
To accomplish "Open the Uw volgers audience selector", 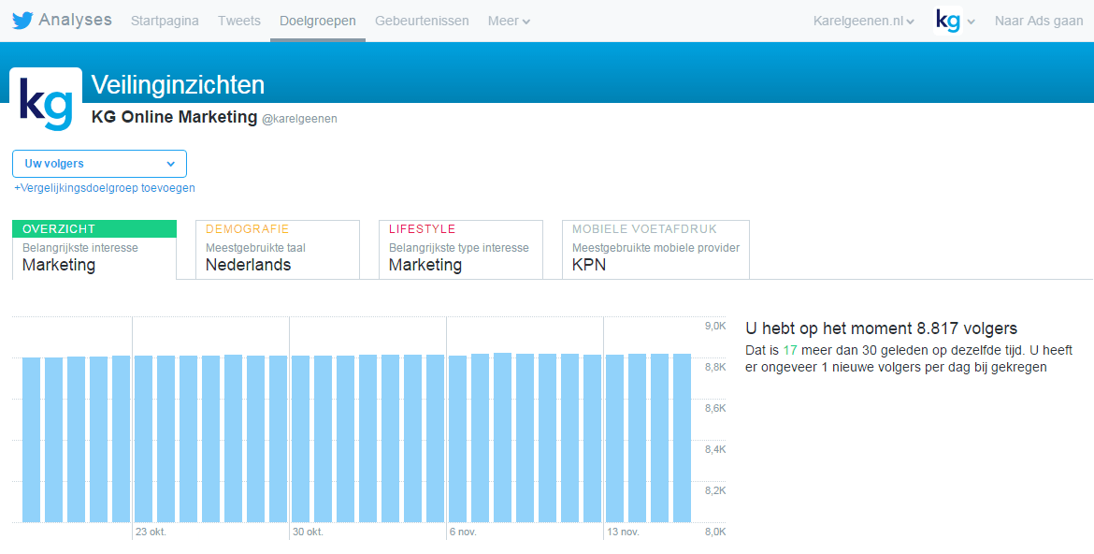I will (99, 163).
